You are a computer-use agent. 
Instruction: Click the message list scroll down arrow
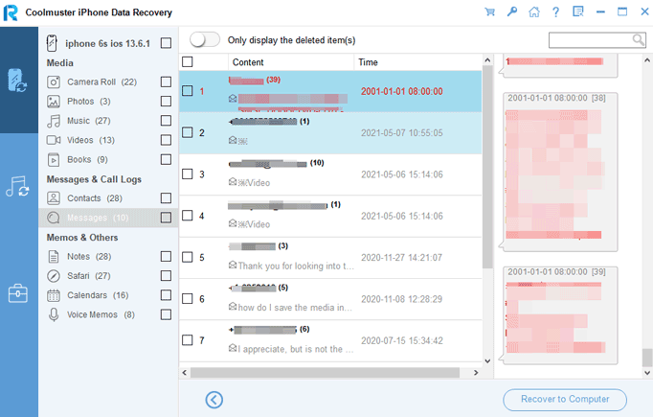[487, 361]
